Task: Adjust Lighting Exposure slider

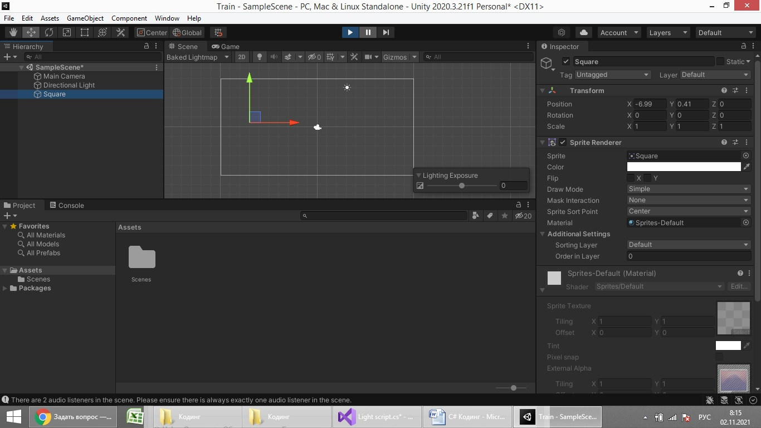Action: click(x=462, y=186)
